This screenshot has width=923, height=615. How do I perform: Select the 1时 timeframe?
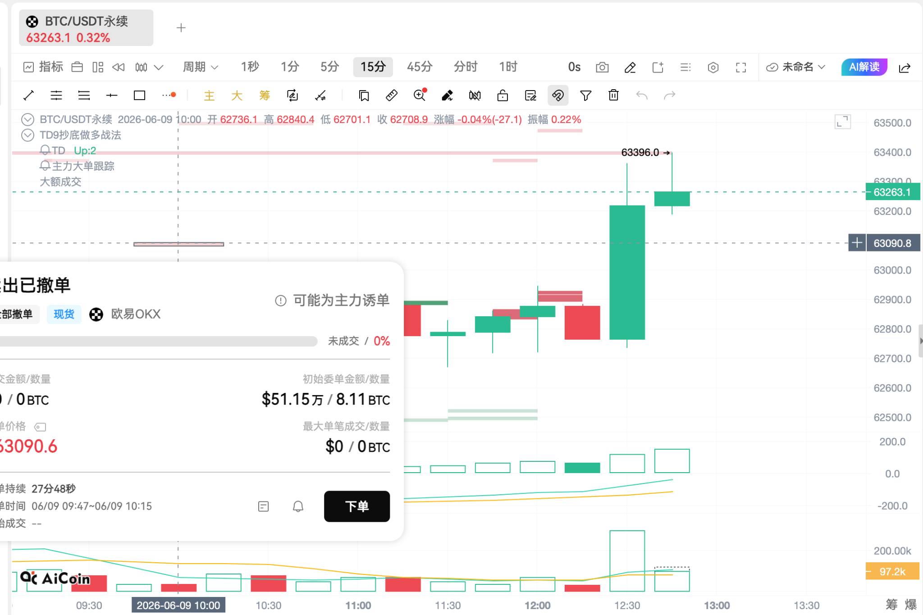(508, 67)
